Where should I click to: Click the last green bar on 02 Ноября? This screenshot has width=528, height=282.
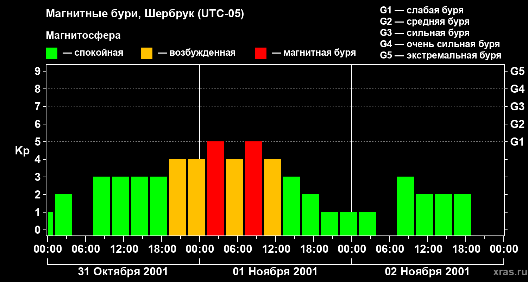(x=463, y=215)
